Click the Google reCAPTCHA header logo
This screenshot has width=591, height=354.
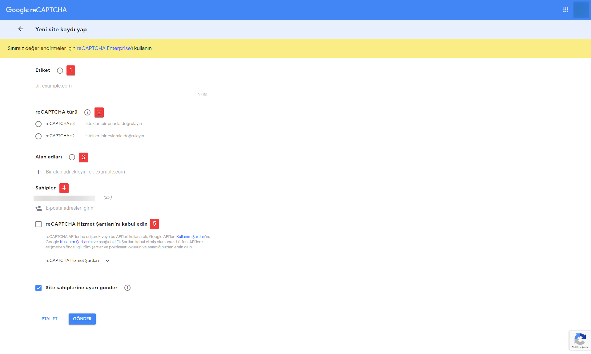[x=36, y=10]
